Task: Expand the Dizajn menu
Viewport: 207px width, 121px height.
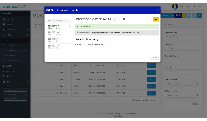Action: pos(15,35)
